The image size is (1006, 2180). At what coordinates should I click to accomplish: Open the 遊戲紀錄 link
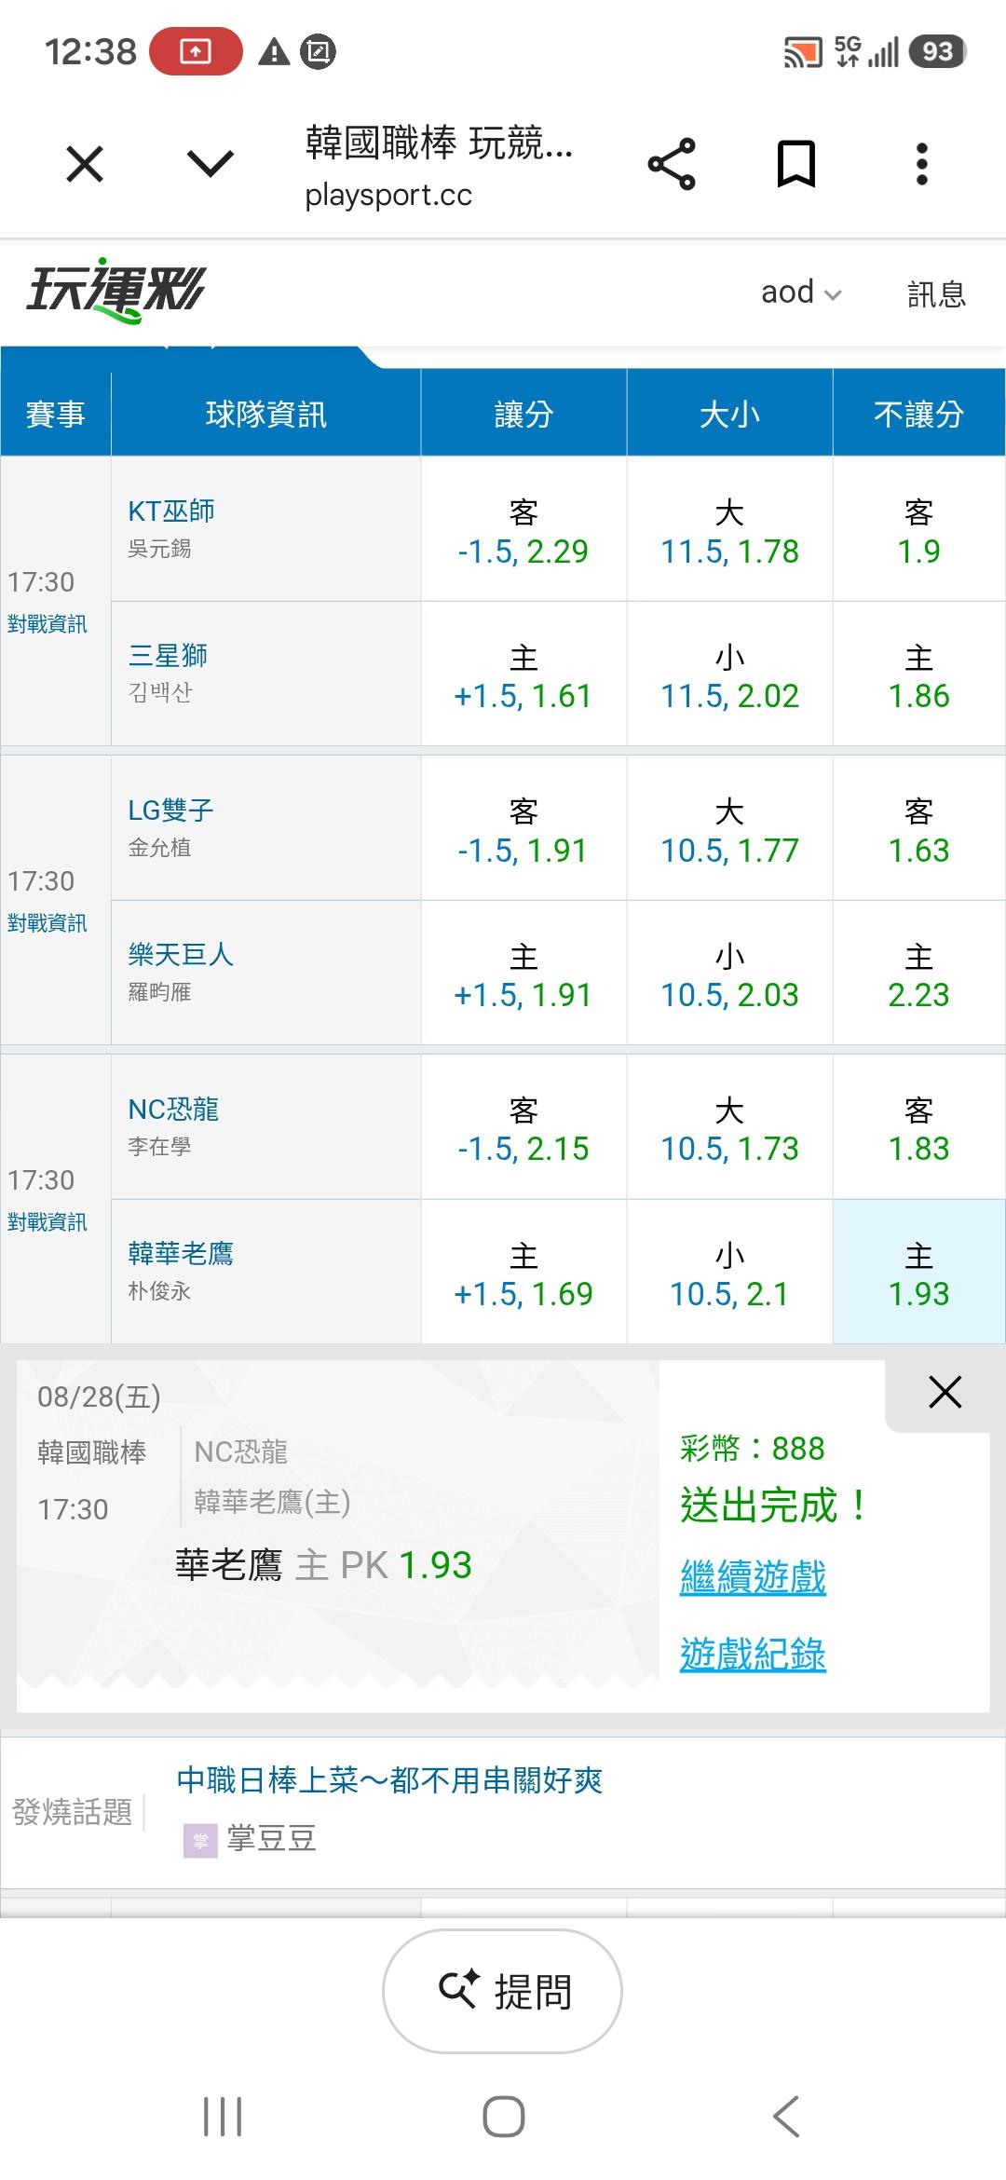753,1655
